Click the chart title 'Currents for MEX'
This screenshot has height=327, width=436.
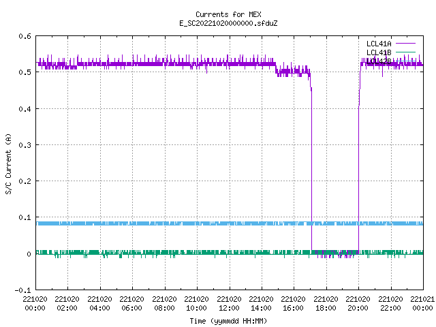228,14
